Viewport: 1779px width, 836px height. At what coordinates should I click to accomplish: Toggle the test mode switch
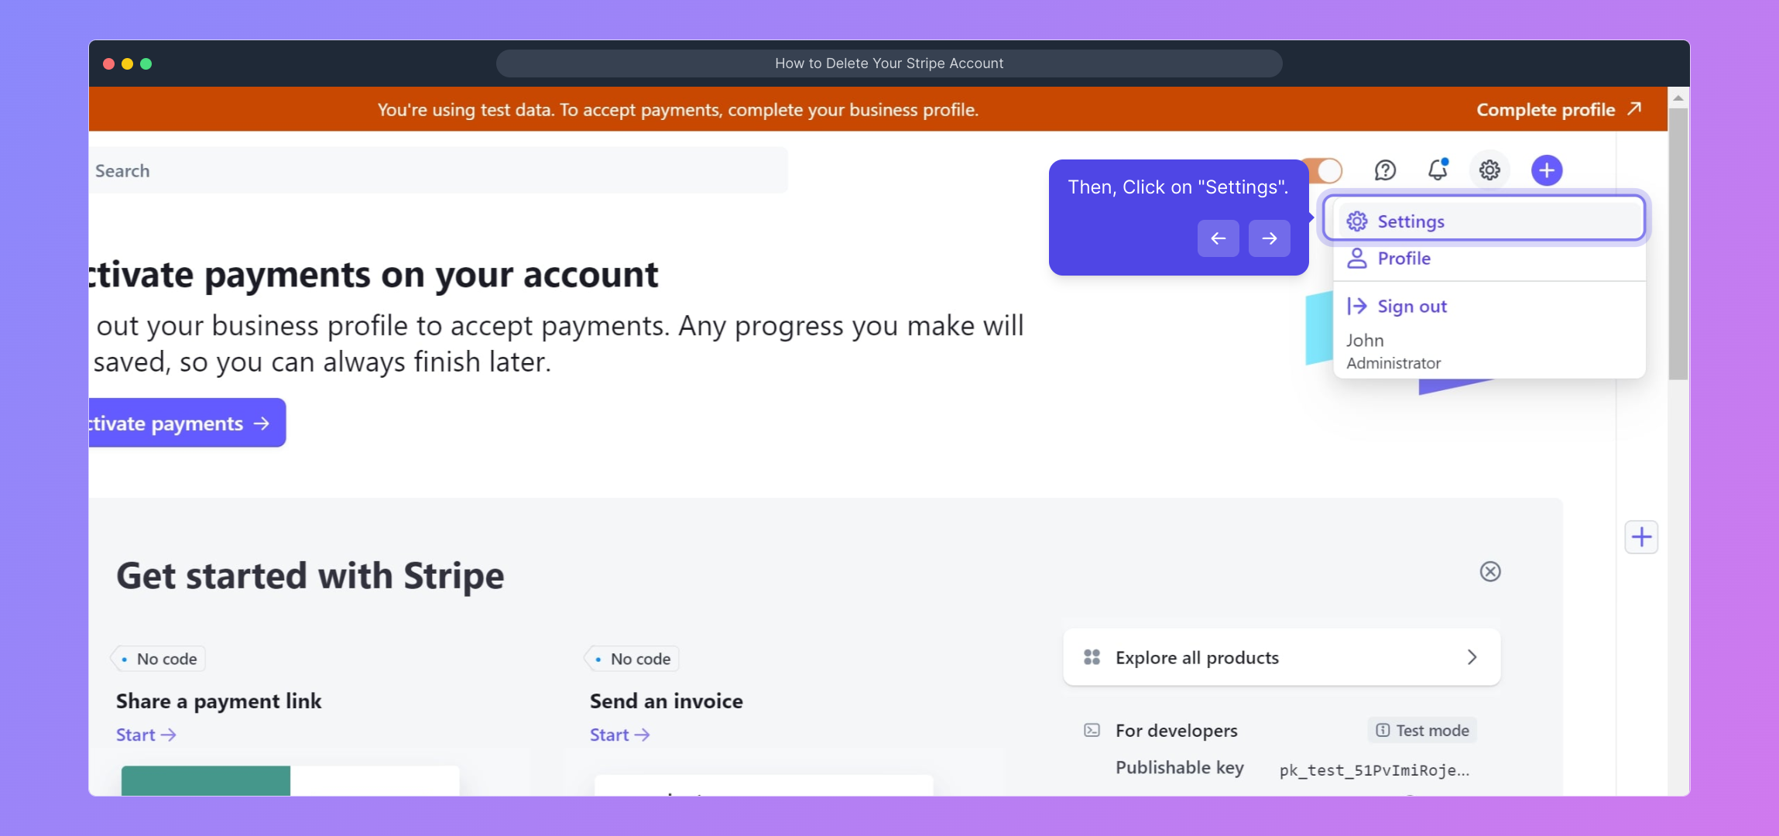tap(1325, 170)
